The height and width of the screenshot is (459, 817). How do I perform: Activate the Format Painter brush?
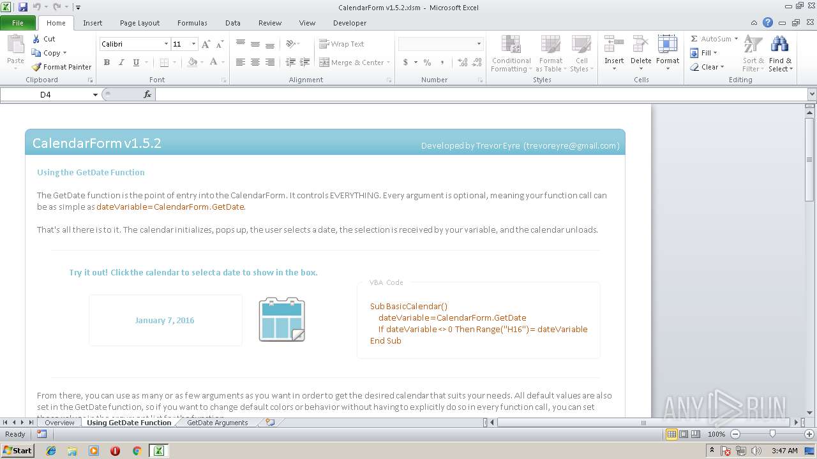tap(36, 67)
